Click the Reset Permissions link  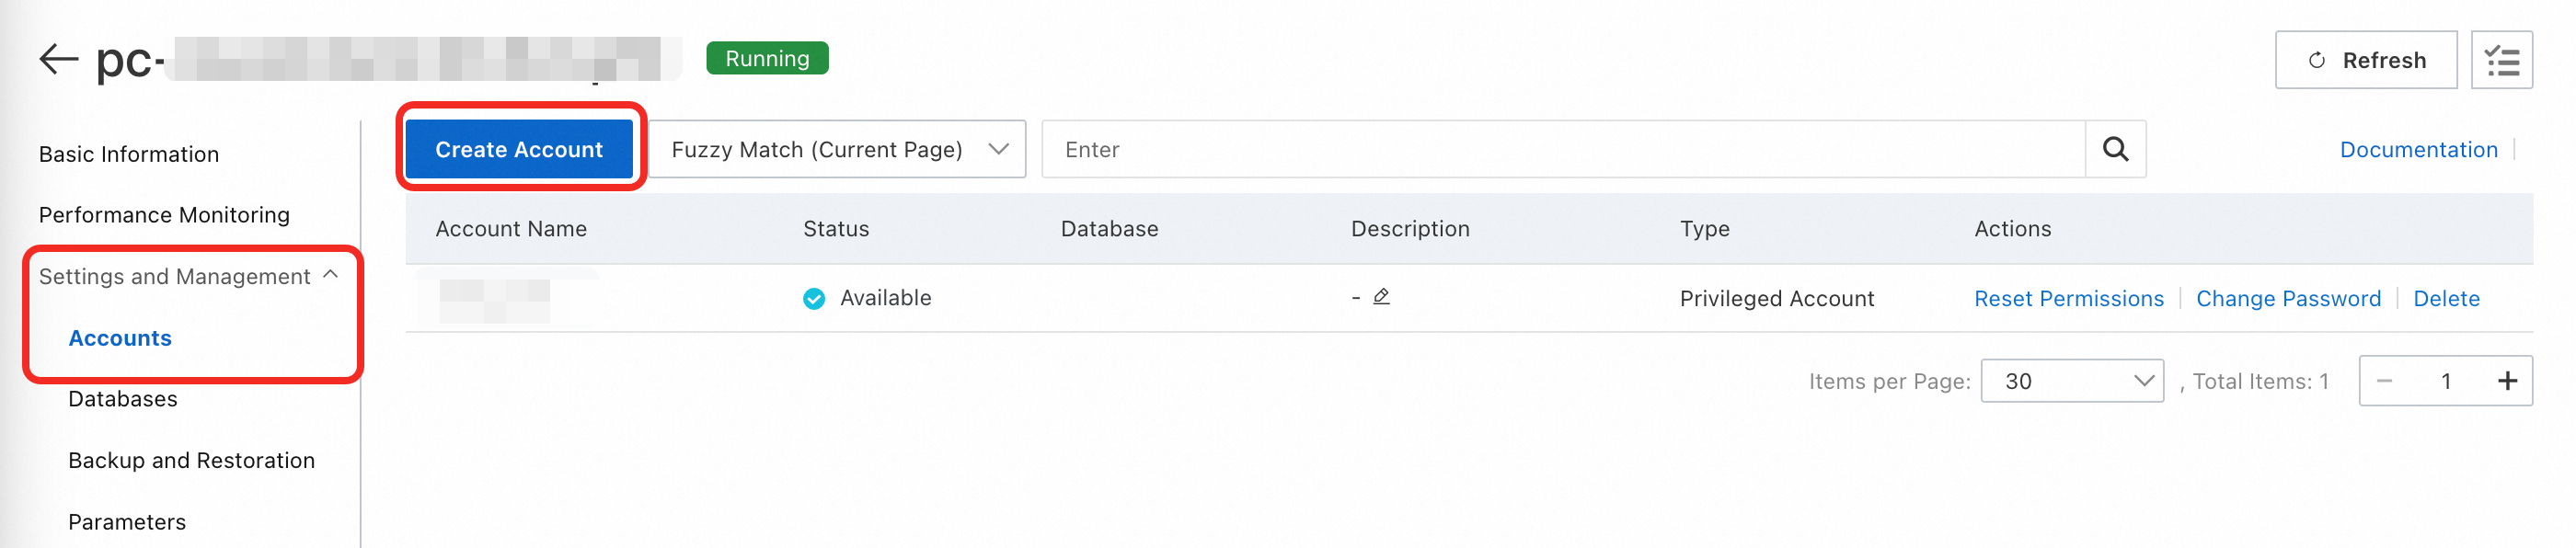[x=2068, y=298]
